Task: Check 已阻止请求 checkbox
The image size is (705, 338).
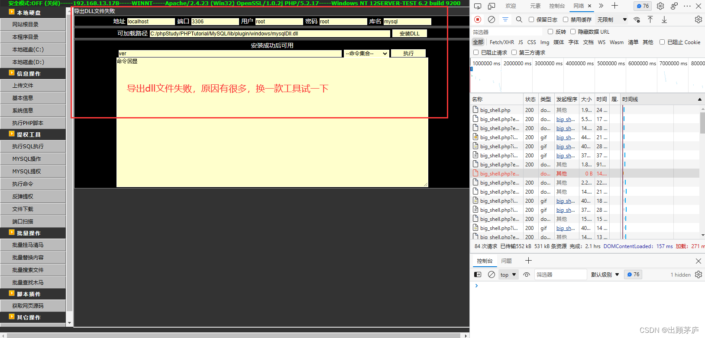Action: (476, 52)
